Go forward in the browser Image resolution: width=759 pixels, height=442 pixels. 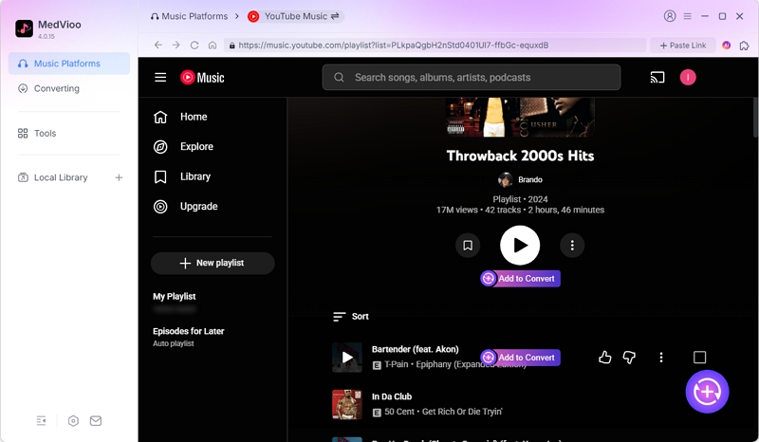coord(176,45)
